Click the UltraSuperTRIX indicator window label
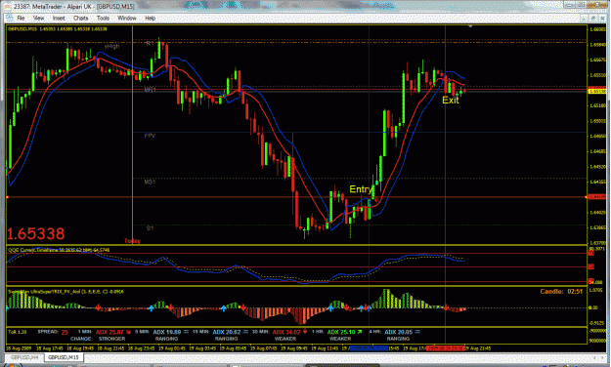The width and height of the screenshot is (611, 367). (x=65, y=291)
